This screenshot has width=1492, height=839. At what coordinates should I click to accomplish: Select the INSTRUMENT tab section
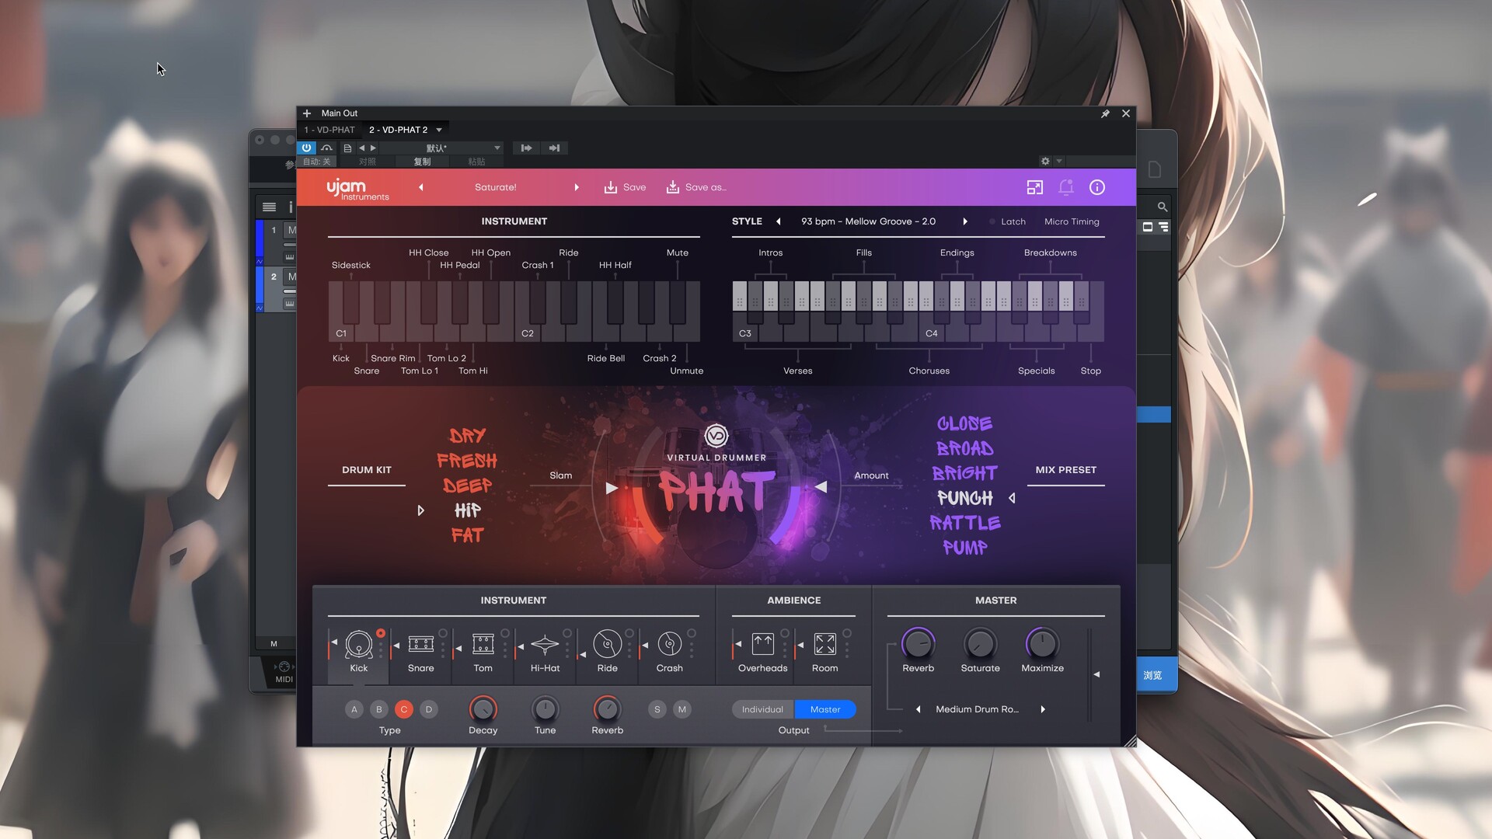[514, 221]
